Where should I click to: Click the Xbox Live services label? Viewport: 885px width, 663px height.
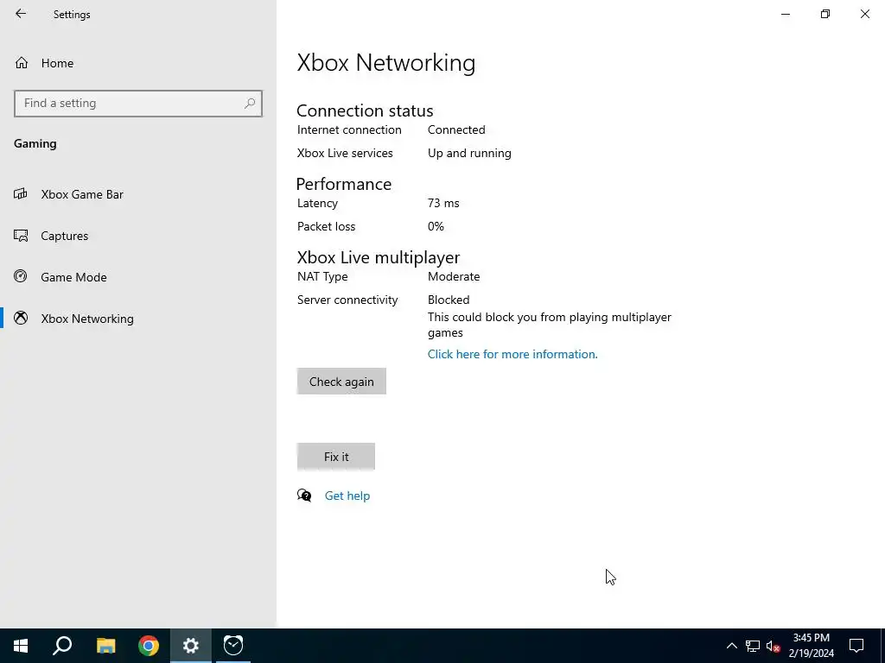[x=345, y=154]
